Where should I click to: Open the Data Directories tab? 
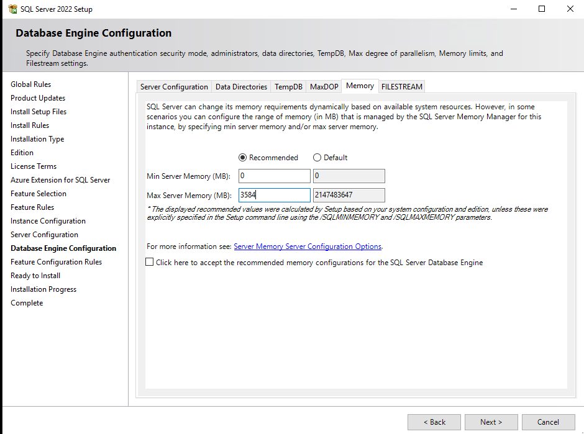pos(241,87)
